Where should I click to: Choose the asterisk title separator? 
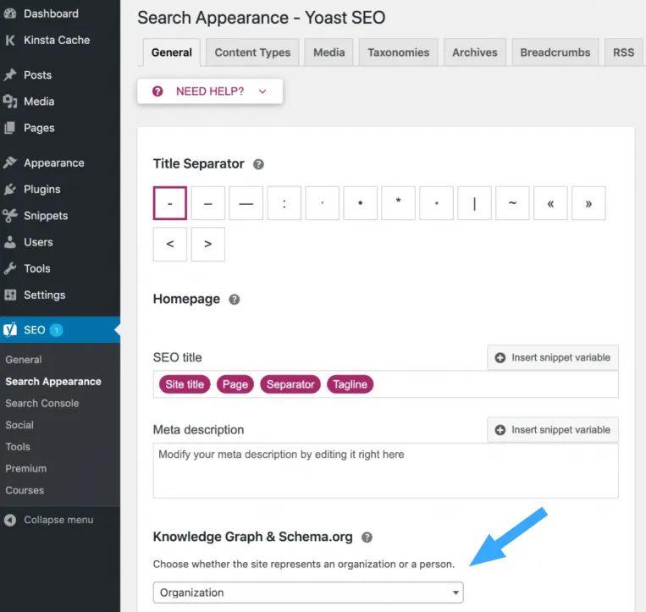click(x=398, y=204)
